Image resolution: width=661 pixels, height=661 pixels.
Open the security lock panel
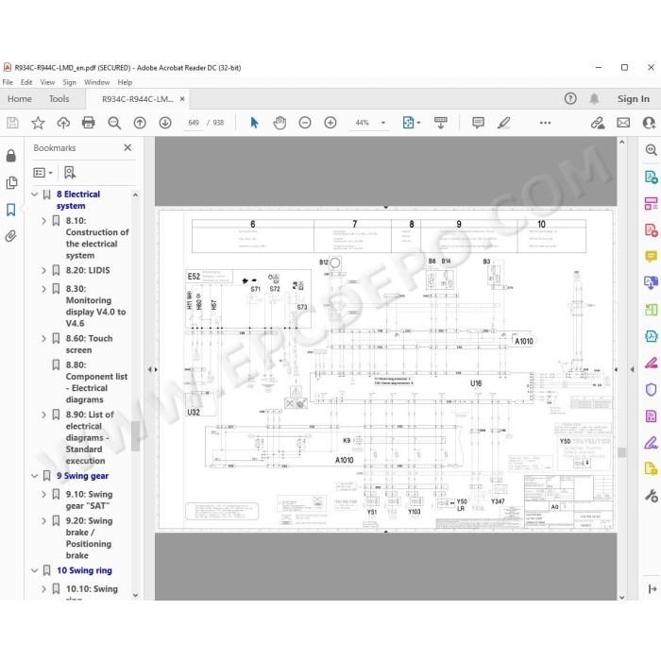coord(11,156)
